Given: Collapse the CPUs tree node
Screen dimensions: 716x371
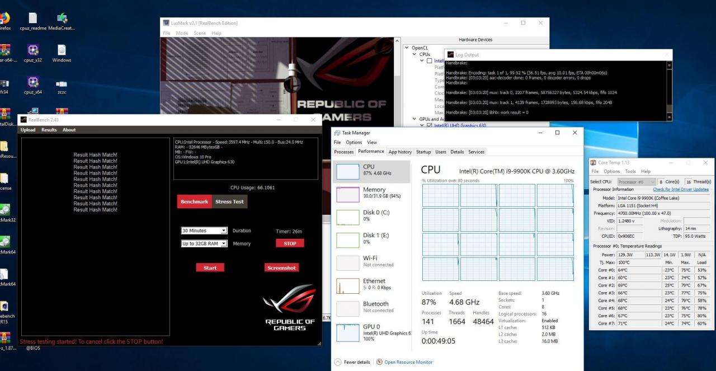Looking at the screenshot, I should 414,54.
